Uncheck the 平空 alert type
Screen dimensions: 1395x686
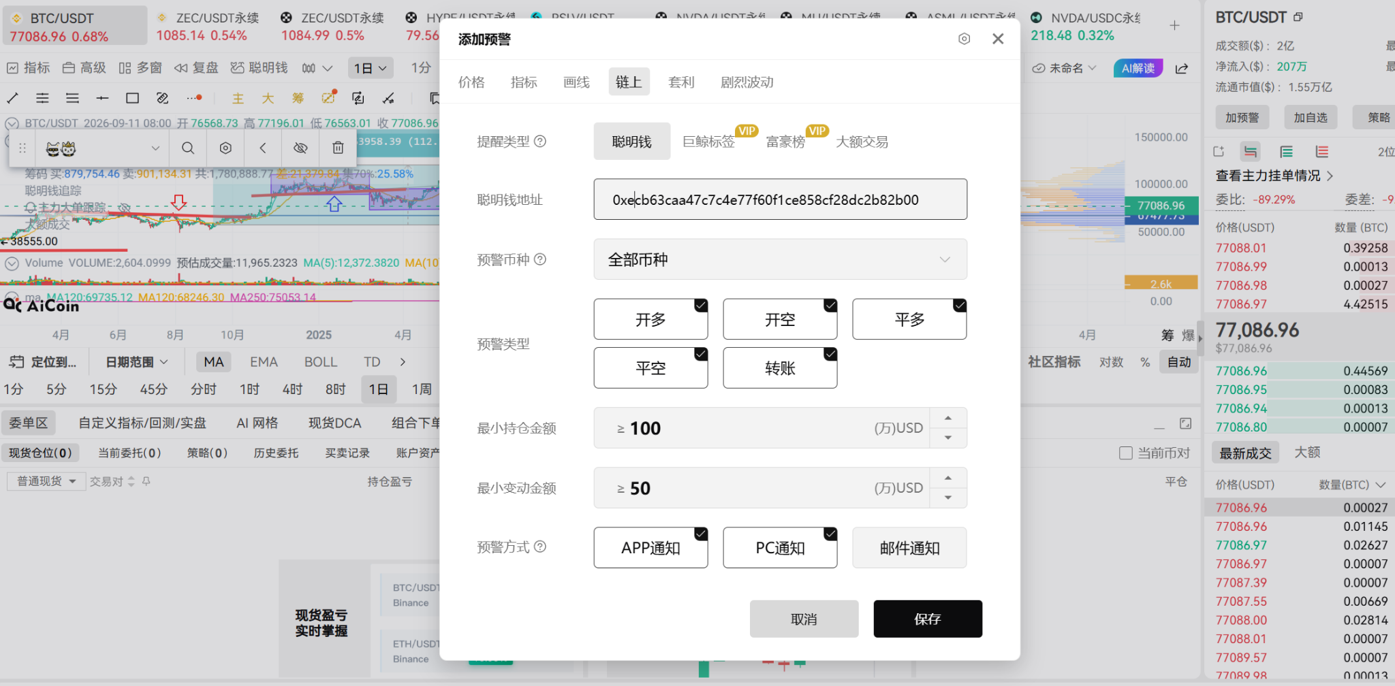651,368
